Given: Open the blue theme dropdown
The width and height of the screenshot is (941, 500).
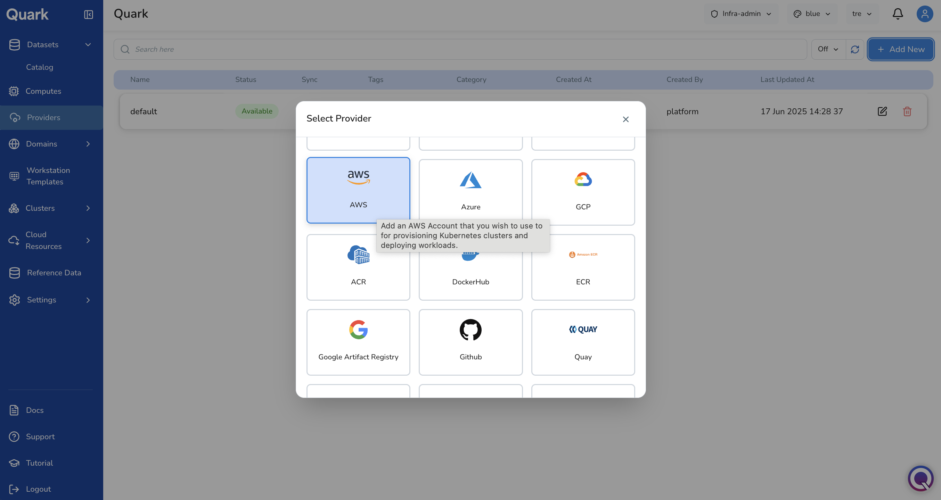Looking at the screenshot, I should click(x=812, y=14).
